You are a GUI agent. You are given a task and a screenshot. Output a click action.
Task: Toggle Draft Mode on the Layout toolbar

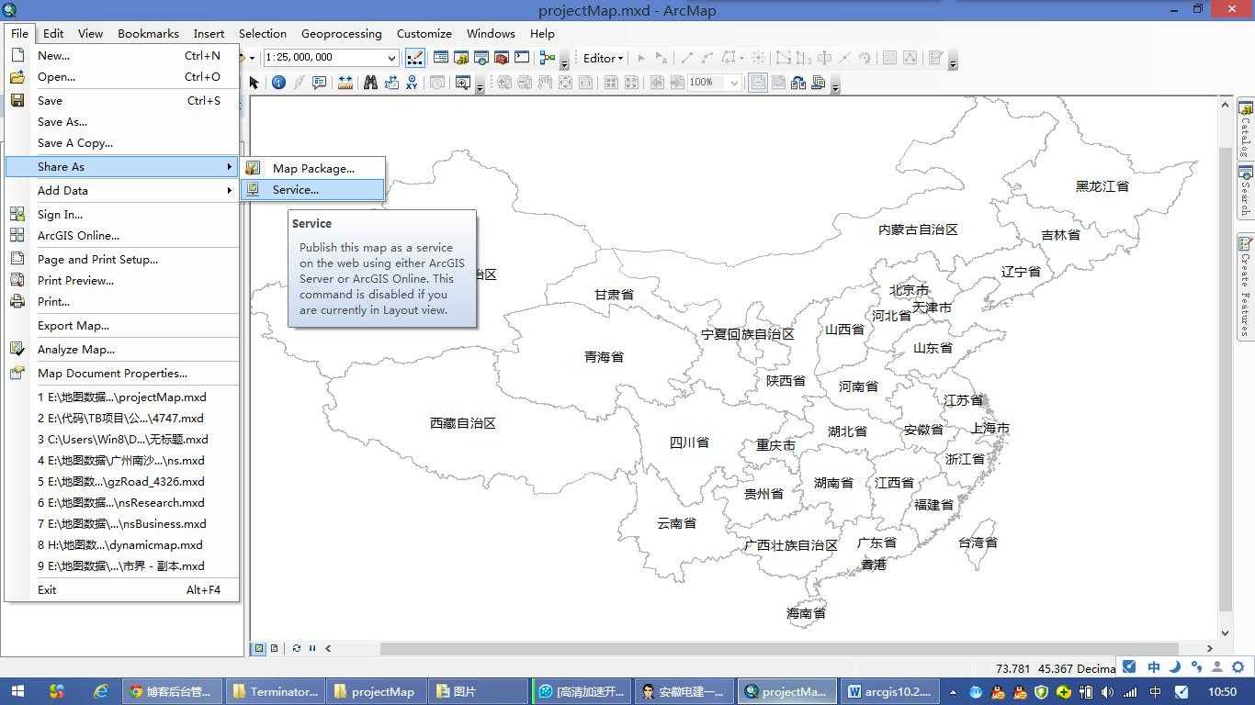[757, 83]
